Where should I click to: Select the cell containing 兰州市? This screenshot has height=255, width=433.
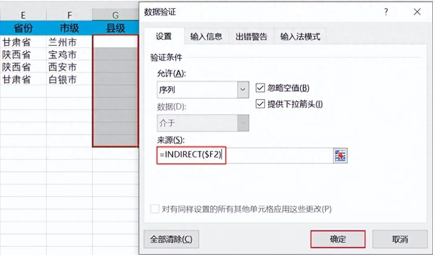69,42
